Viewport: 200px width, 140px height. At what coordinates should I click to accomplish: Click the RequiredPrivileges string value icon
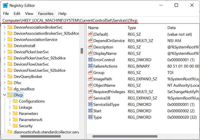coord(90,91)
